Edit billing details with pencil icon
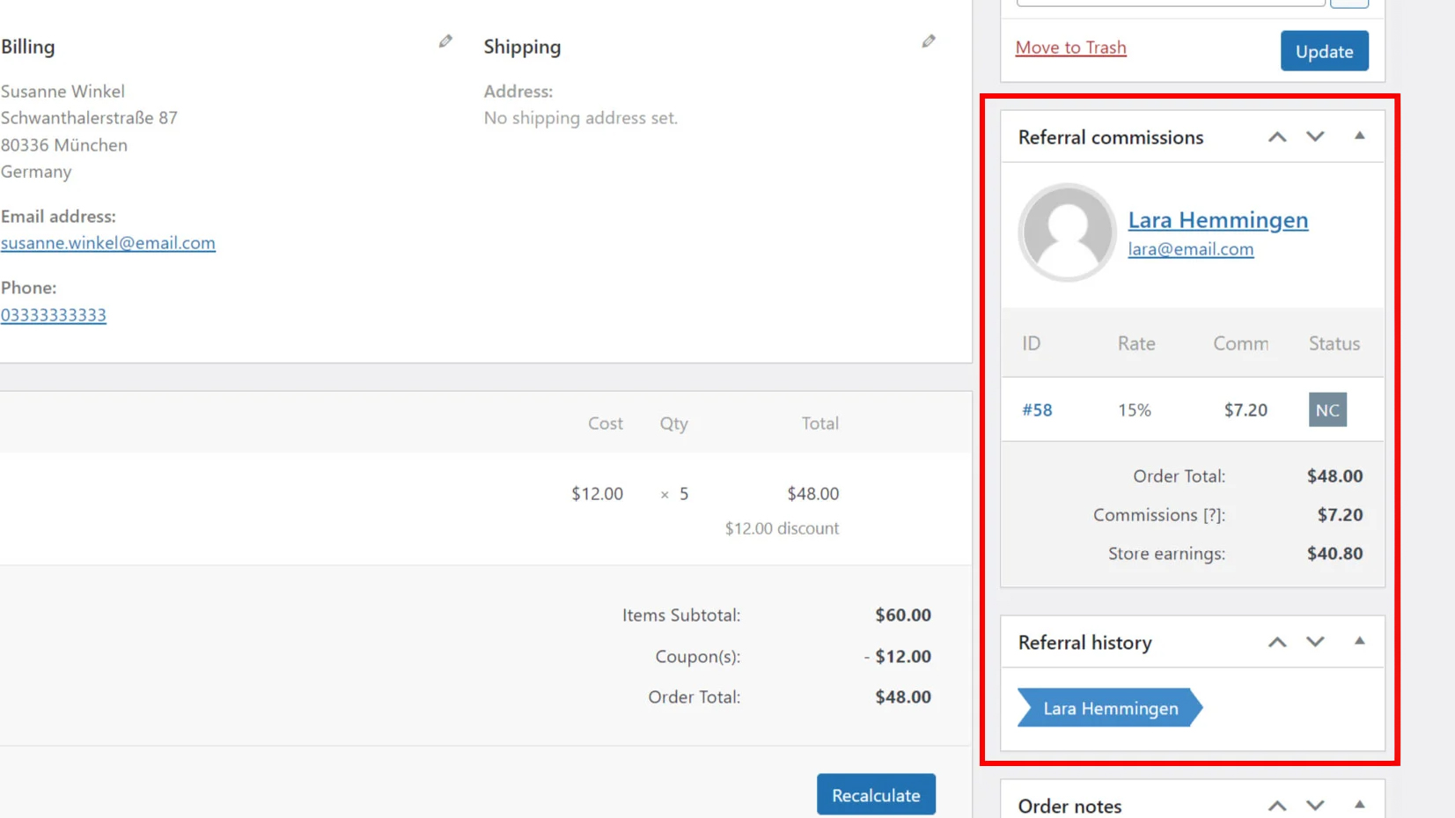The width and height of the screenshot is (1455, 818). 445,41
